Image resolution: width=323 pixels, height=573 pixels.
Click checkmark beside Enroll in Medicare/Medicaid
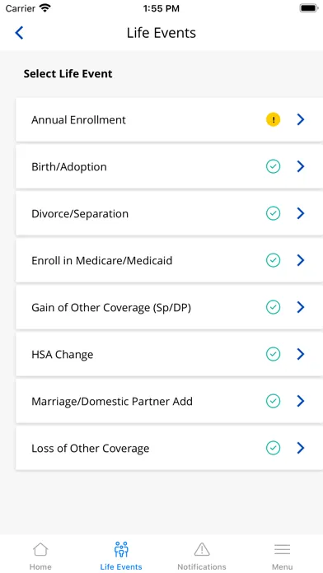(273, 260)
